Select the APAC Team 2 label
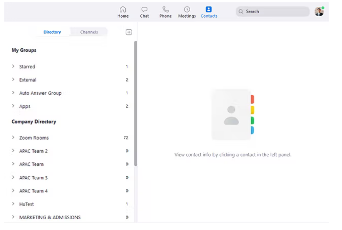 click(33, 151)
